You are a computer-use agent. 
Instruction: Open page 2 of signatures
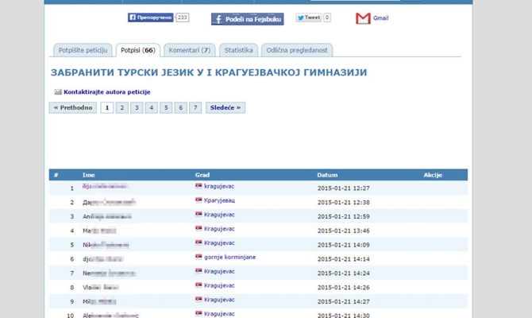[122, 107]
